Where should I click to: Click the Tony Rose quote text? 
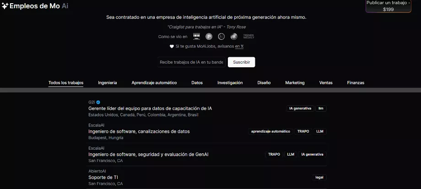[206, 27]
